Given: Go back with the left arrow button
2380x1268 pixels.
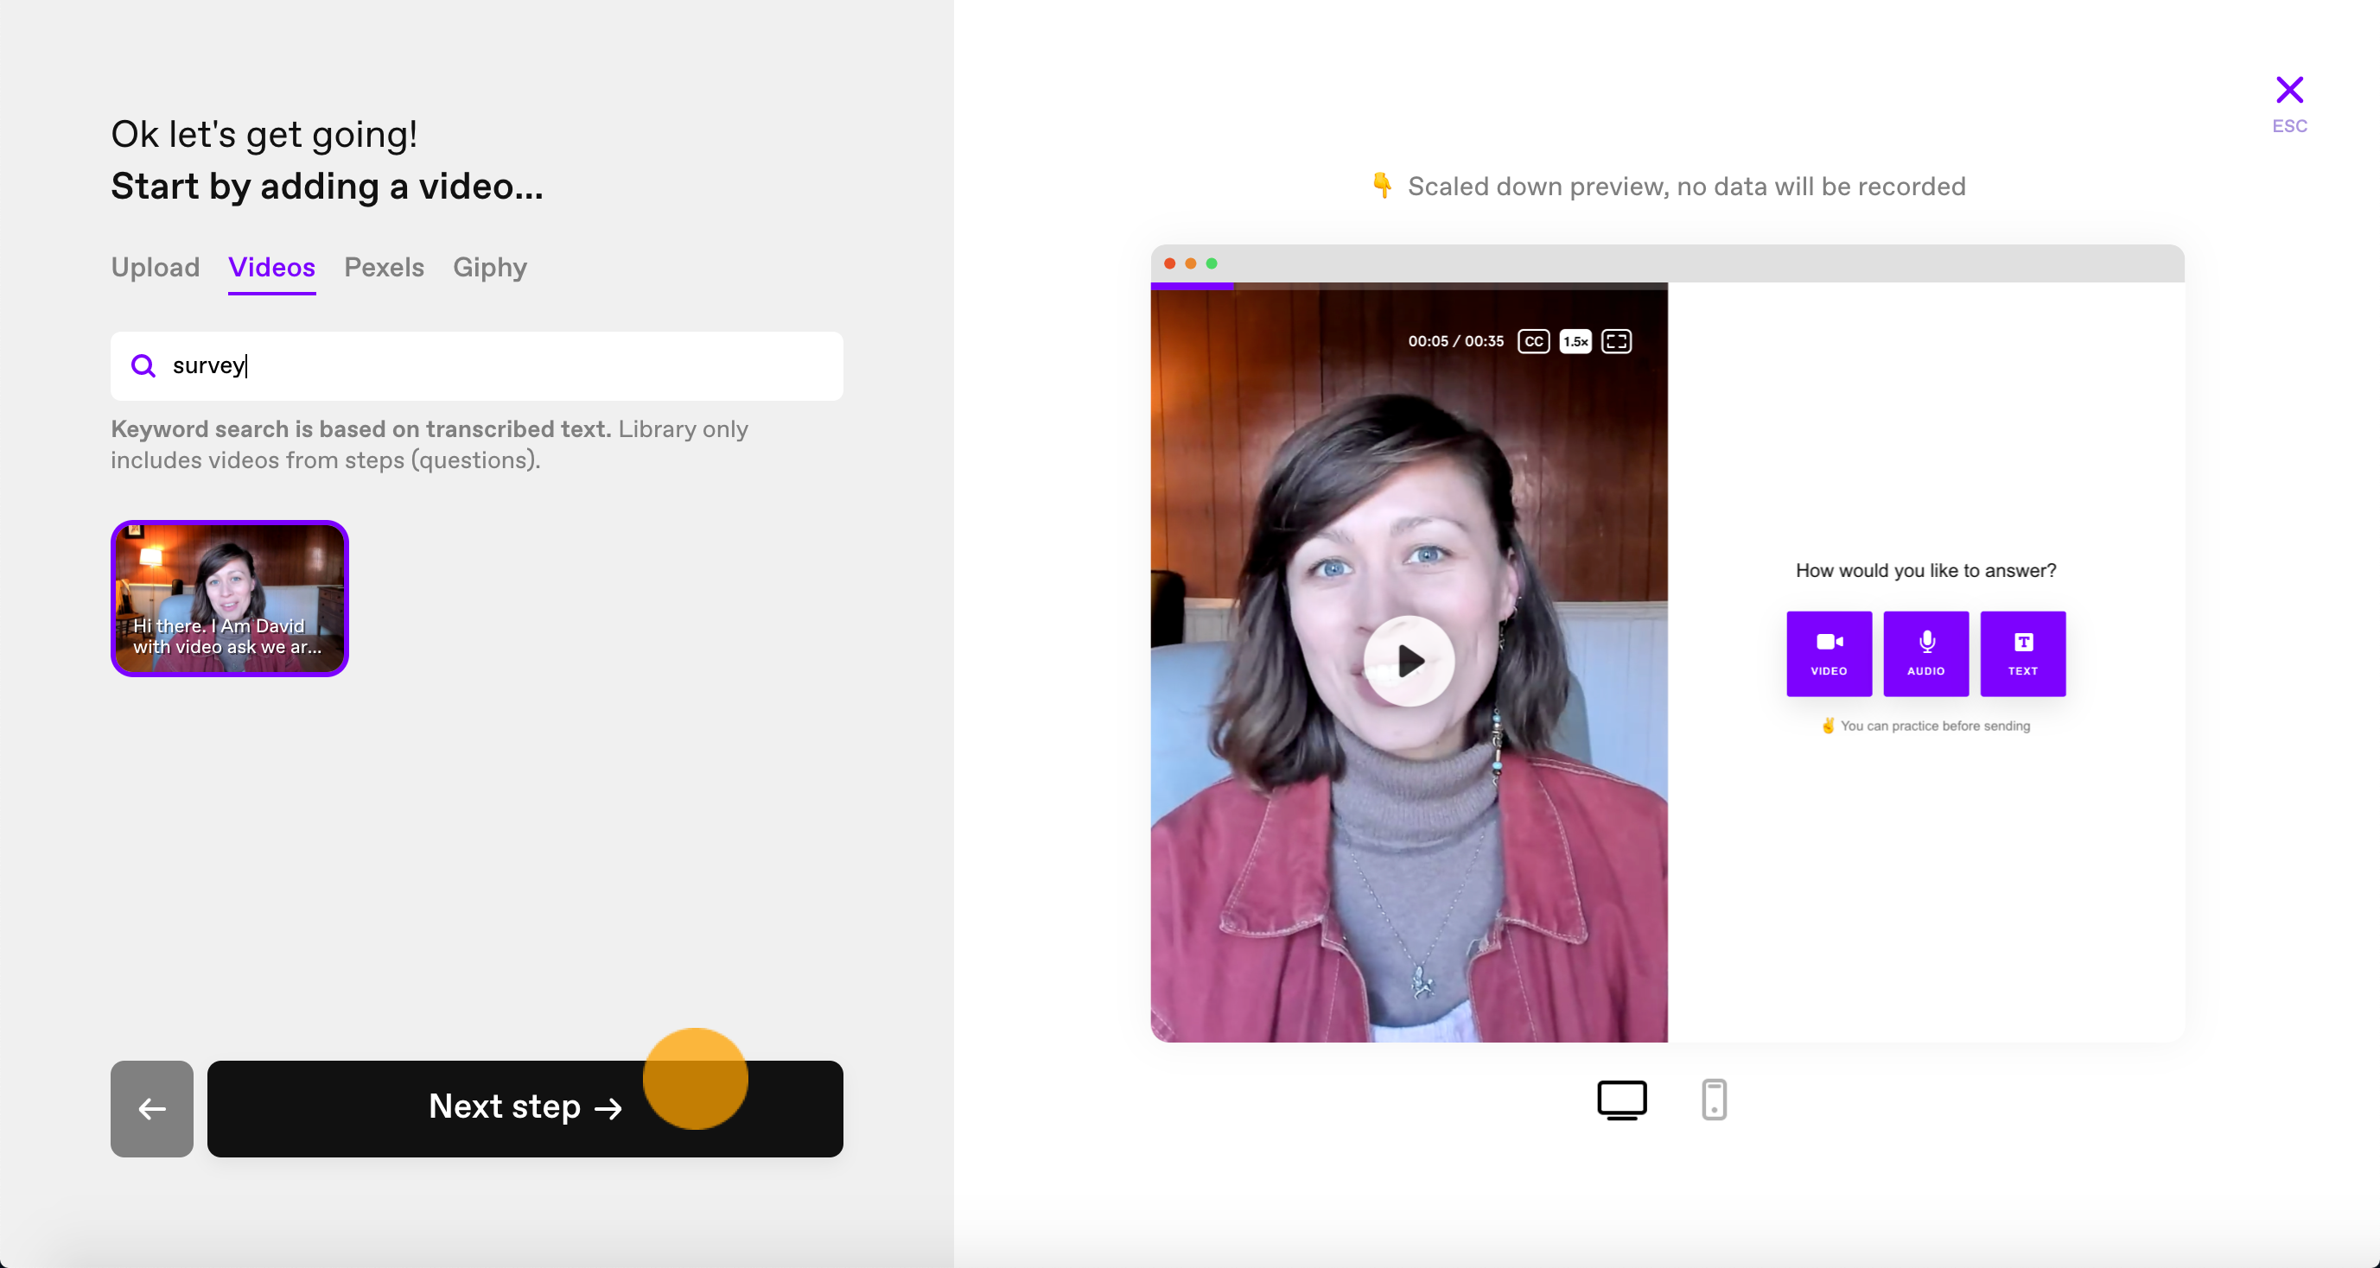Looking at the screenshot, I should (151, 1108).
